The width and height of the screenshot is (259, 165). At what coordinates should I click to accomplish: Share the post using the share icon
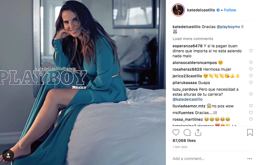click(198, 132)
